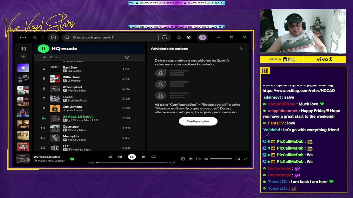Pause playback with the white center button
This screenshot has height=198, width=353.
tap(132, 157)
